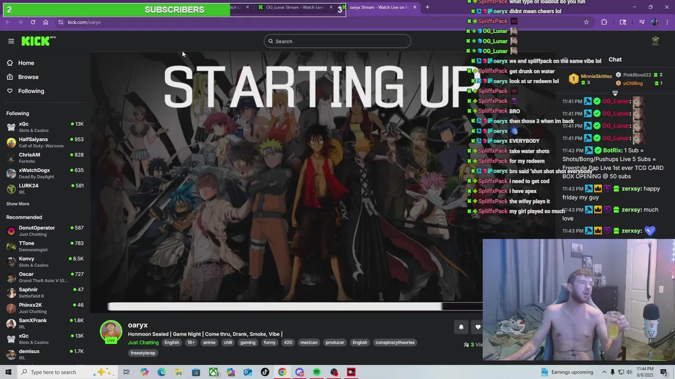Open SamXFrank IRL channel
Screen dimensions: 675x379
pos(45,323)
